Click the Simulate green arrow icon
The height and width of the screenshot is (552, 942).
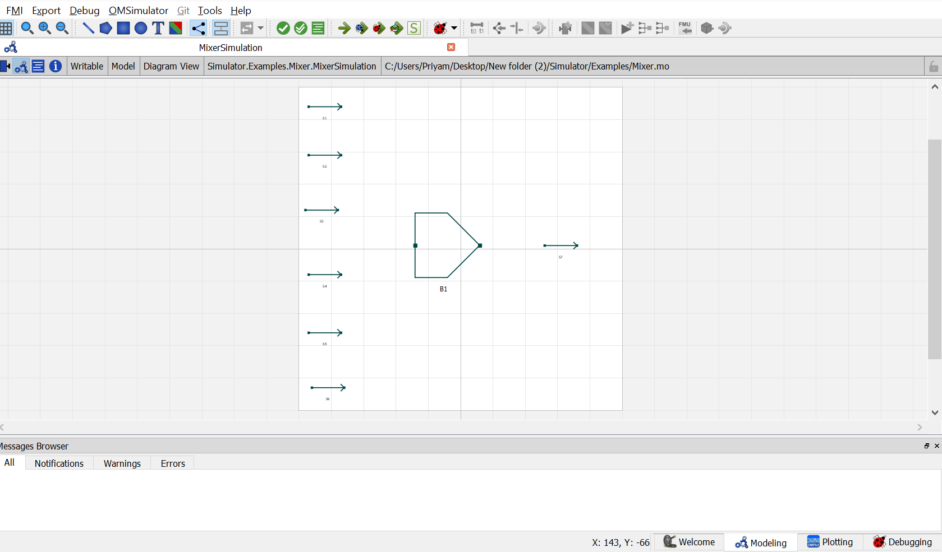(344, 28)
